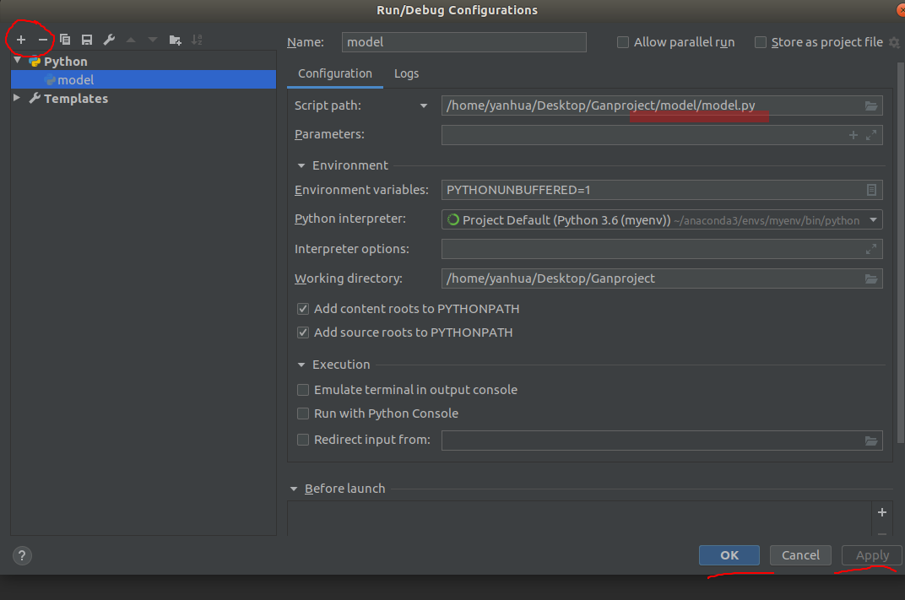Click the browse folder icon for Script path
The width and height of the screenshot is (905, 600).
871,105
